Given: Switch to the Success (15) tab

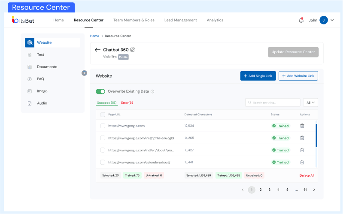Looking at the screenshot, I should pyautogui.click(x=107, y=102).
